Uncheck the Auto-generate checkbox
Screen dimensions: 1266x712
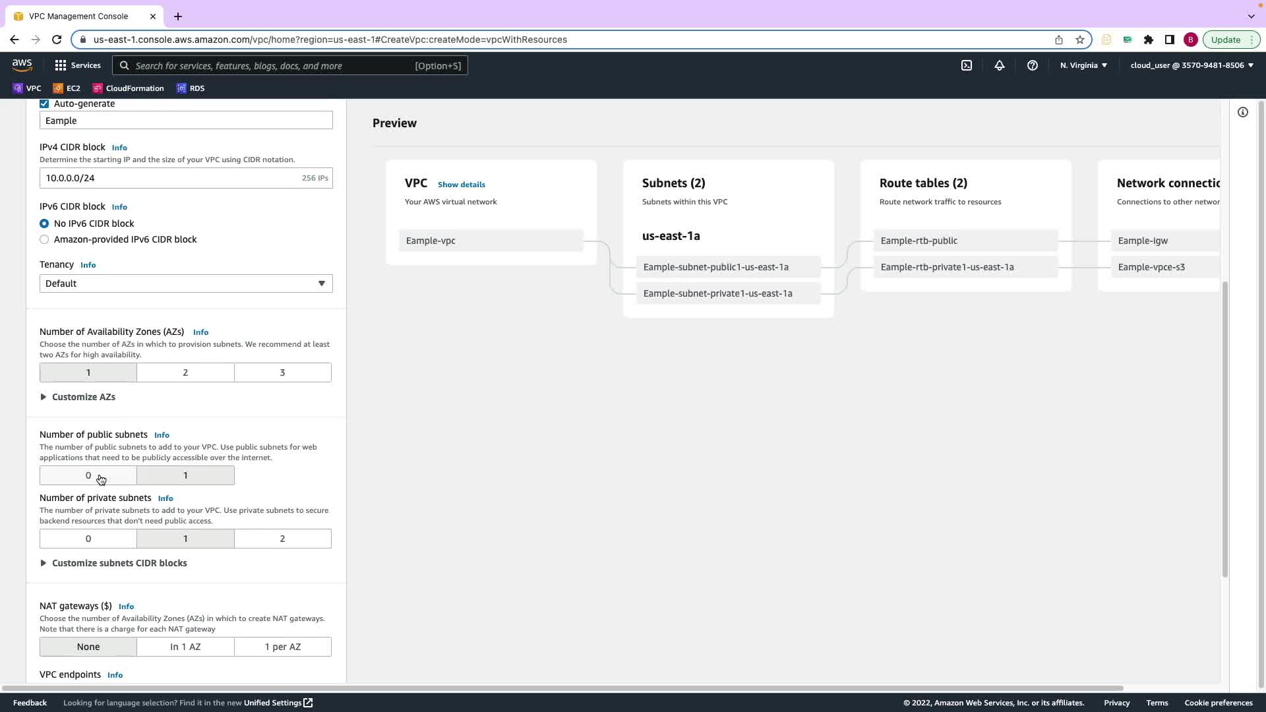point(44,104)
